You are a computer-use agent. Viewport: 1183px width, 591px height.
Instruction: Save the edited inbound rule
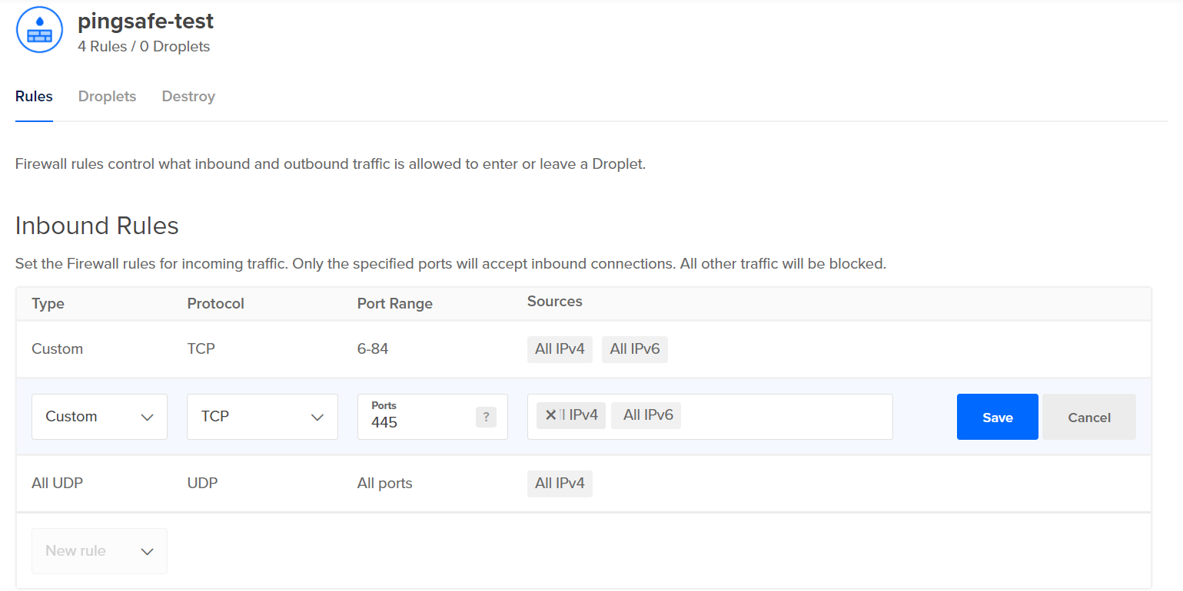point(997,418)
